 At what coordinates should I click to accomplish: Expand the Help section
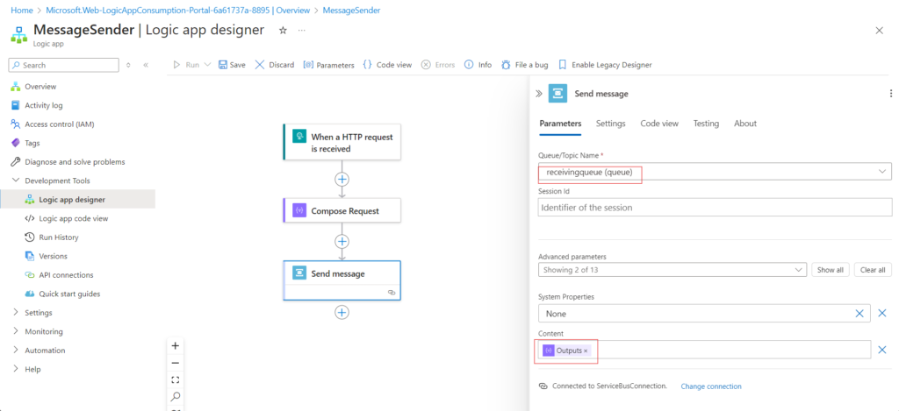point(16,369)
